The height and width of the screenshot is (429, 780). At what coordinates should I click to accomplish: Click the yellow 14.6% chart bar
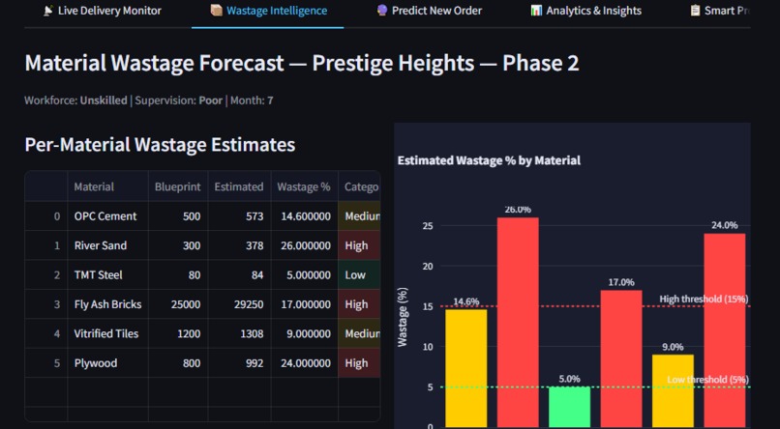[x=466, y=368]
